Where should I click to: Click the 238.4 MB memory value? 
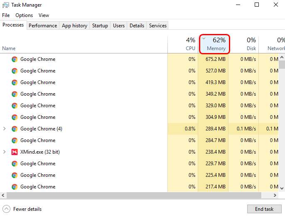coord(216,152)
